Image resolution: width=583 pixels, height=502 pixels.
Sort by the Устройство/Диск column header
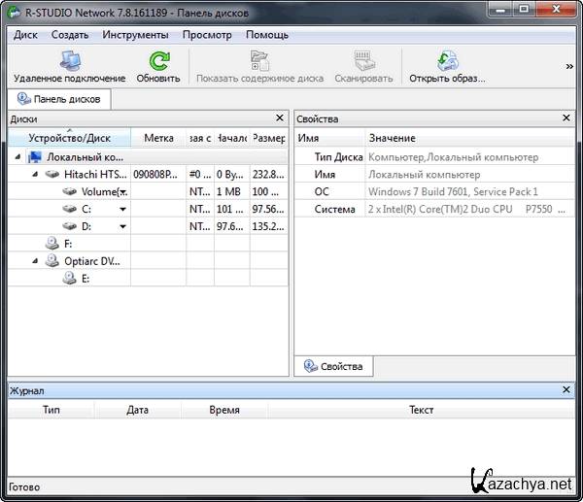(68, 138)
